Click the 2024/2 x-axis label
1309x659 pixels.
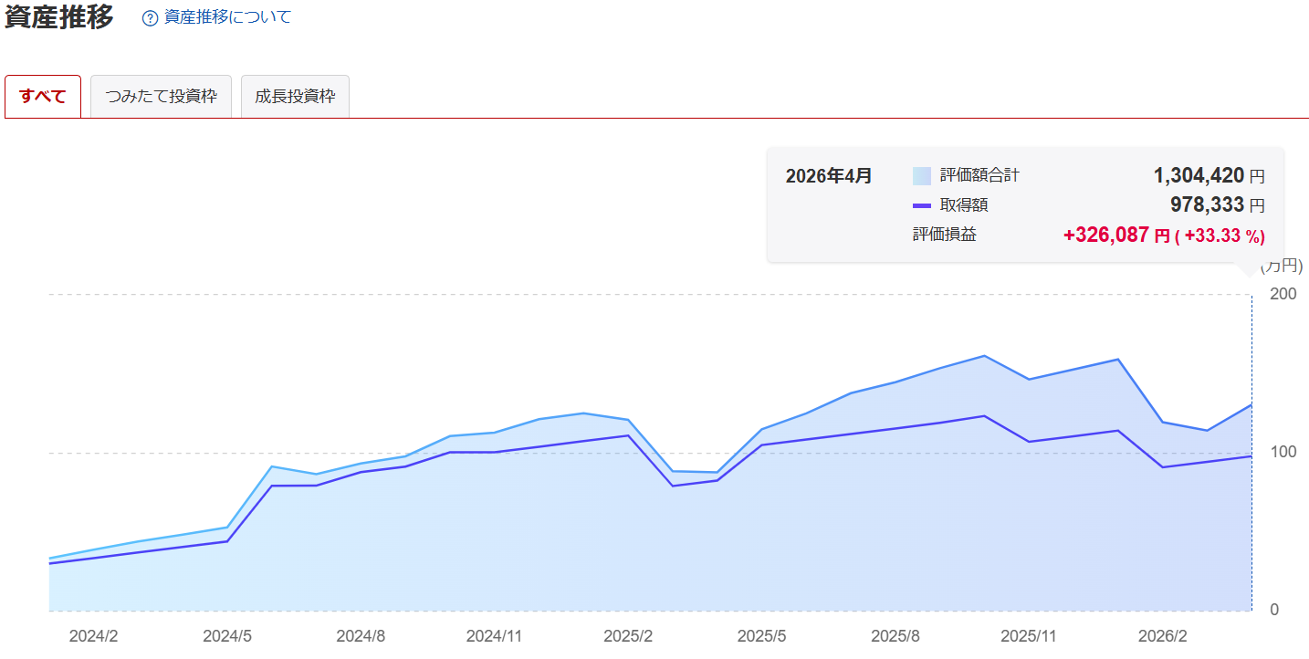click(x=93, y=636)
